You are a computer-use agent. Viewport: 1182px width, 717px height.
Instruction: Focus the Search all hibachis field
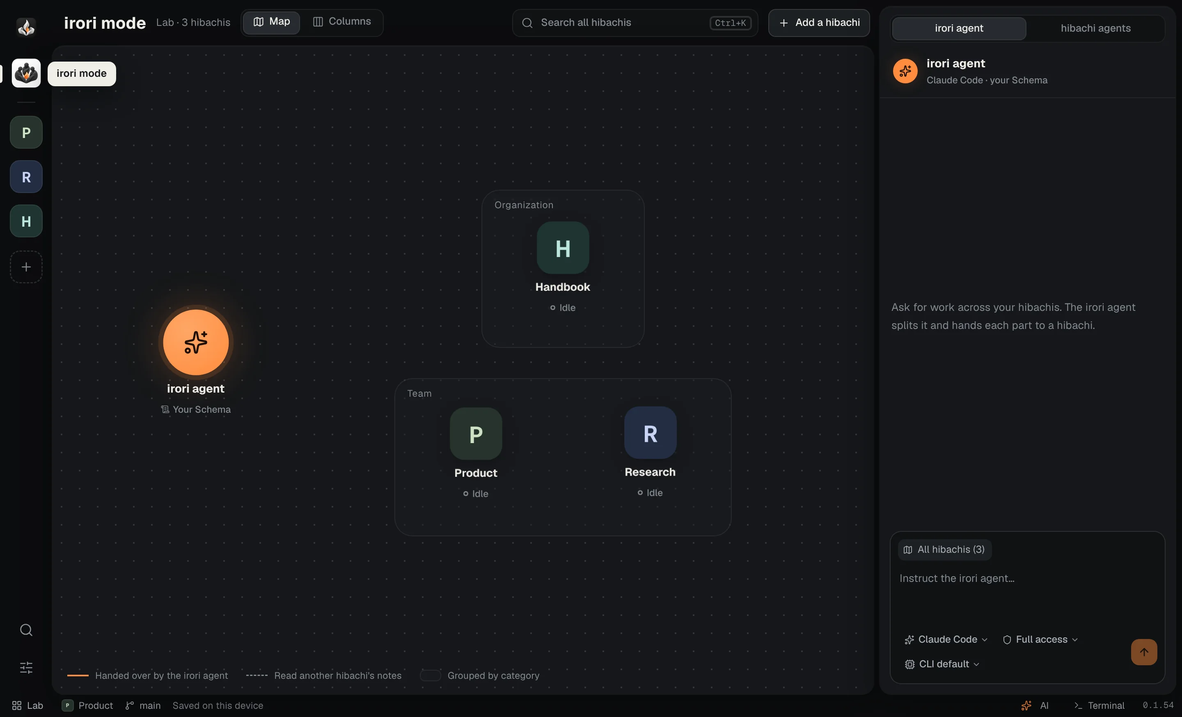click(x=635, y=23)
